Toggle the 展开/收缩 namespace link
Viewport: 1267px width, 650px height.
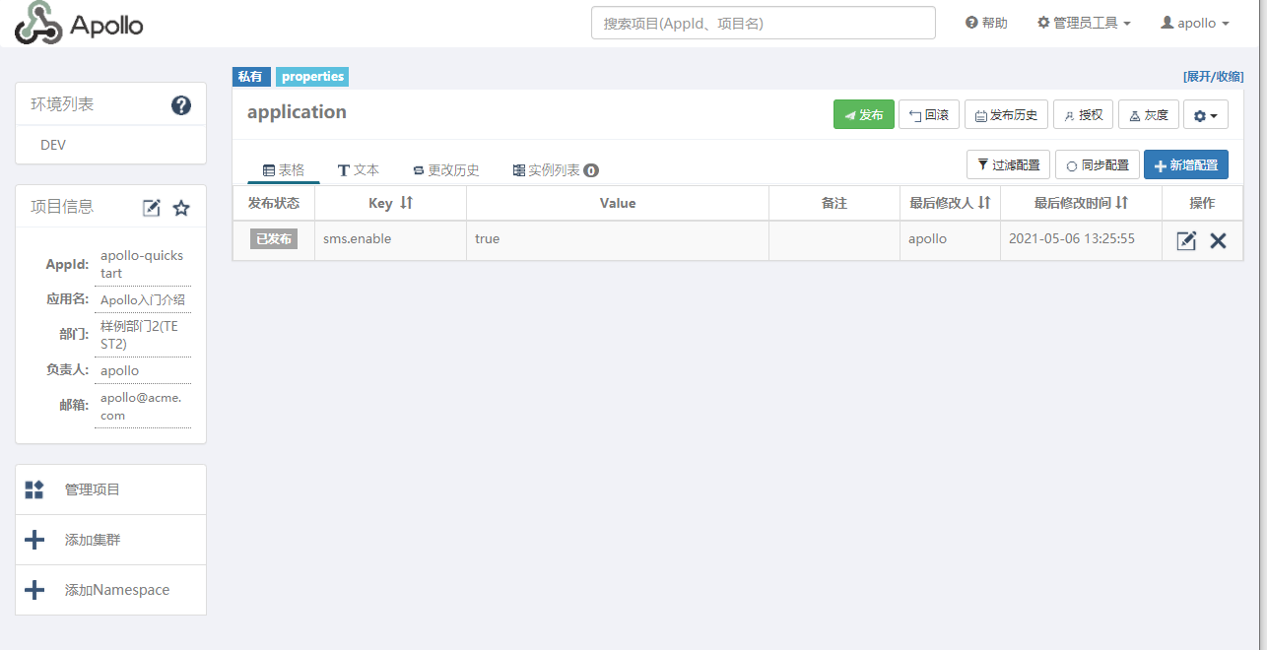click(1213, 77)
